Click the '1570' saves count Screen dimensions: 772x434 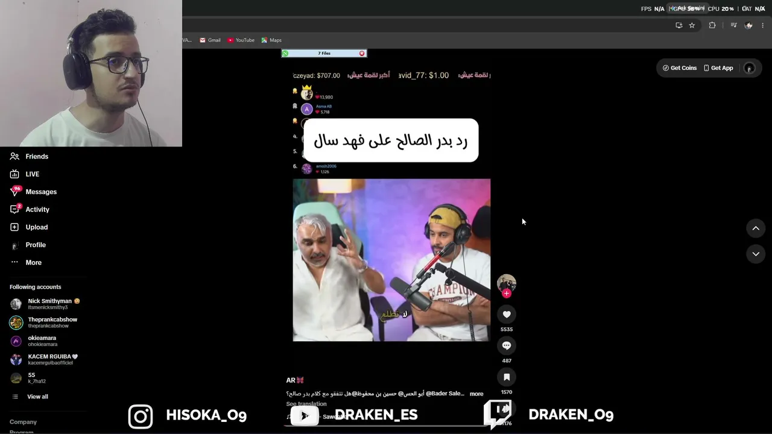507,392
